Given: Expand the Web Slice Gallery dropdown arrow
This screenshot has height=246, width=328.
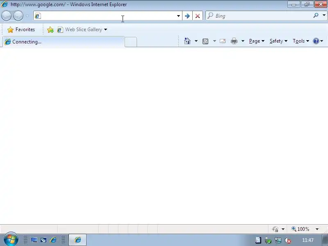Looking at the screenshot, I should coord(106,30).
